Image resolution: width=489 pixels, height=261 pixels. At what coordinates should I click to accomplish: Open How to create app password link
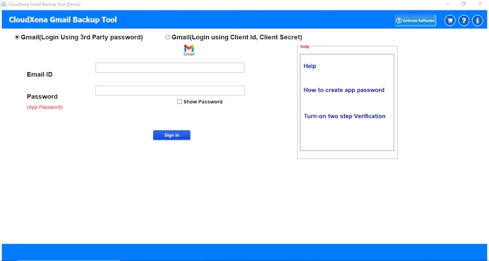click(x=344, y=90)
